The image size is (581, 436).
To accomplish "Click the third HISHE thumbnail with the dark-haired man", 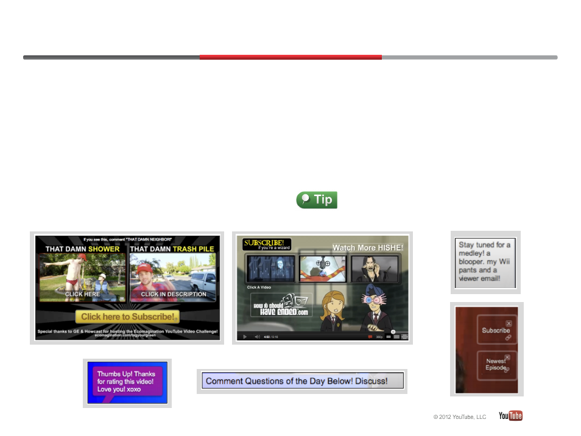I will click(x=375, y=269).
